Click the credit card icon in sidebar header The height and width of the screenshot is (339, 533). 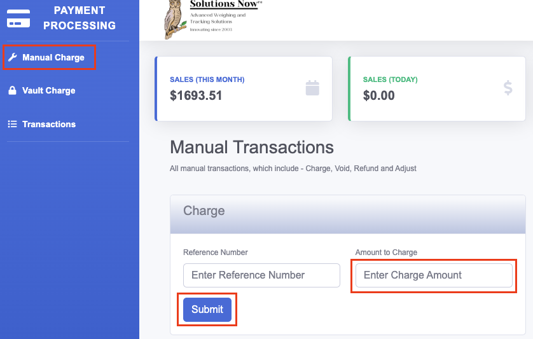click(18, 18)
